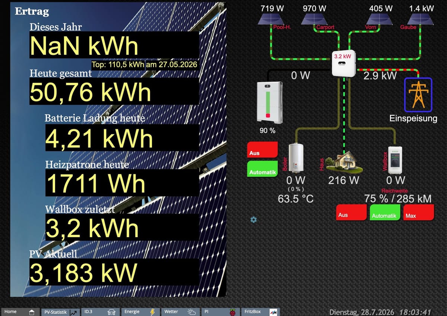447x316 pixels.
Task: Switch boiler to Aus
Action: pos(263,150)
